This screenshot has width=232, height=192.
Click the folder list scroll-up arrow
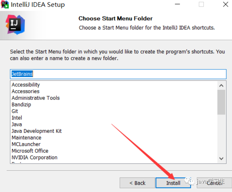[x=221, y=86]
